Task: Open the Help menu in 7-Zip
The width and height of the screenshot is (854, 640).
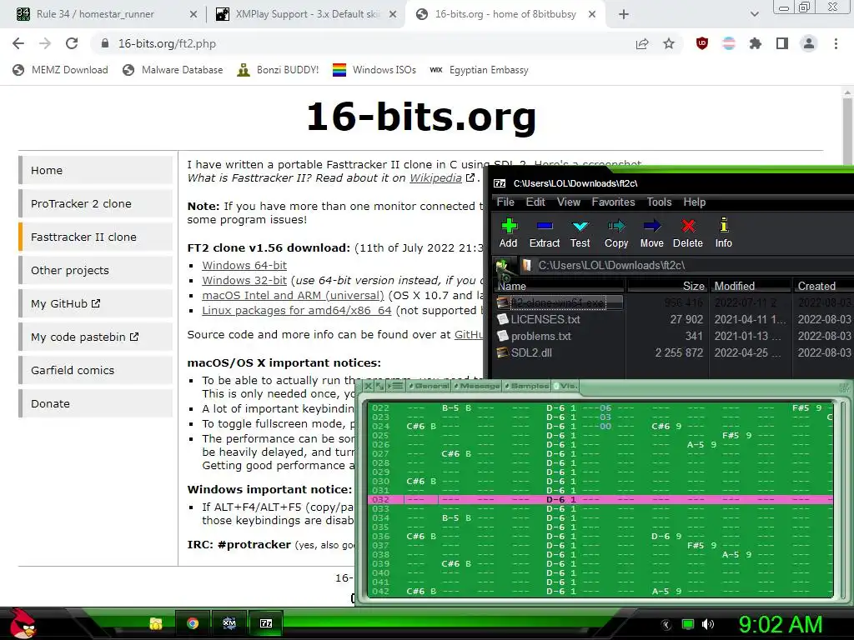Action: click(695, 202)
